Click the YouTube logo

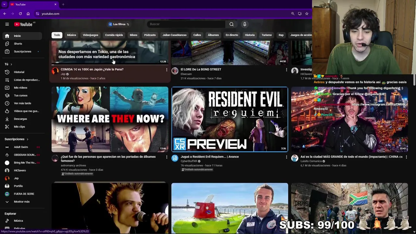click(23, 24)
